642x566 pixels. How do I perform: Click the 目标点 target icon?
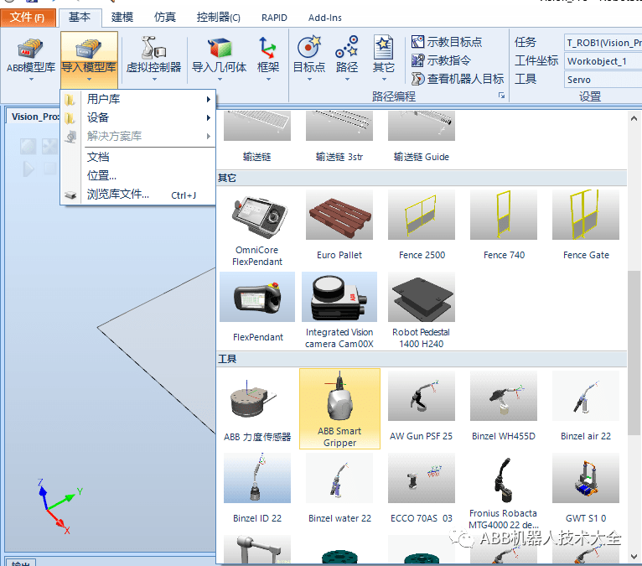click(x=309, y=47)
